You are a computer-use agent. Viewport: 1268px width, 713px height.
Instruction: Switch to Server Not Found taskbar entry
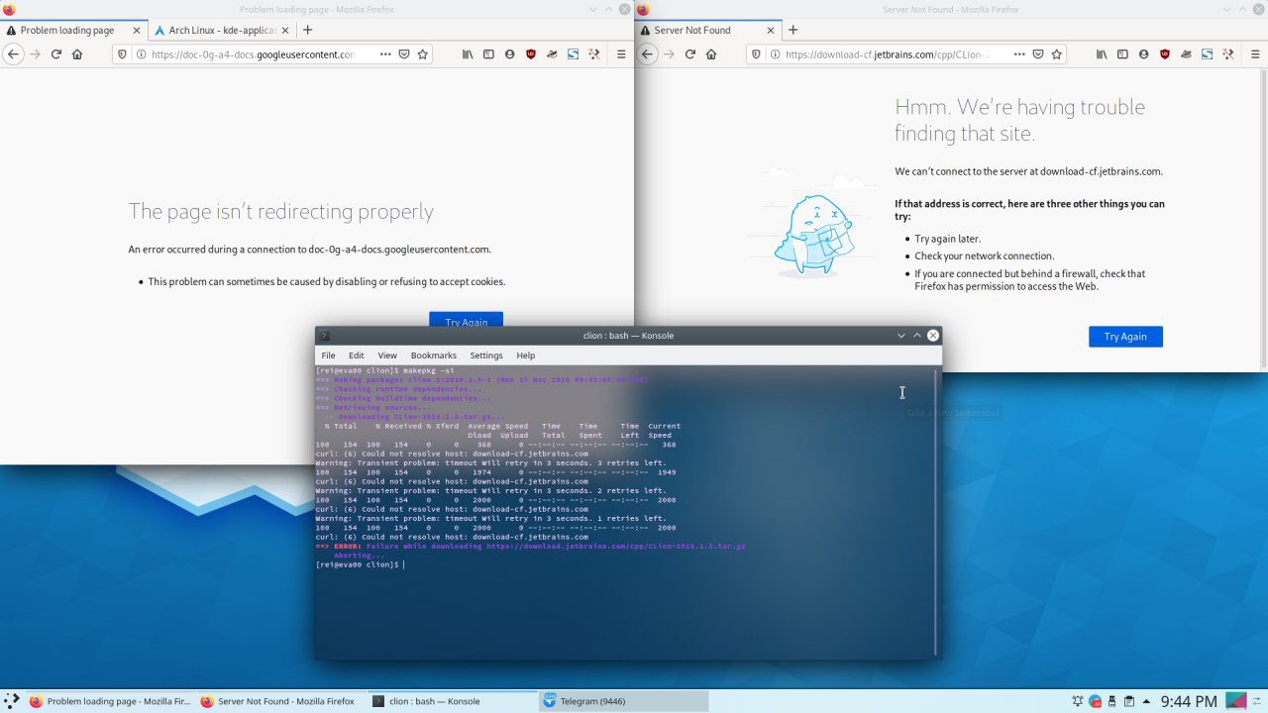coord(280,701)
